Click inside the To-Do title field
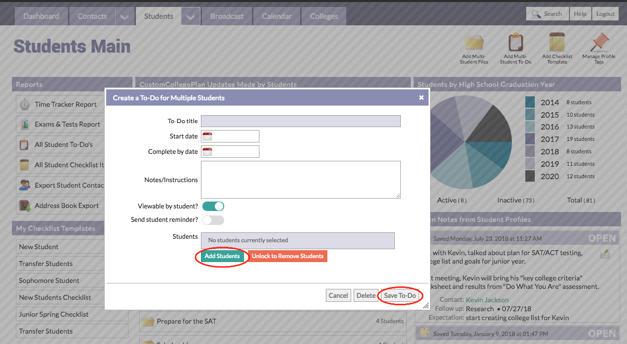This screenshot has width=627, height=344. coord(300,121)
